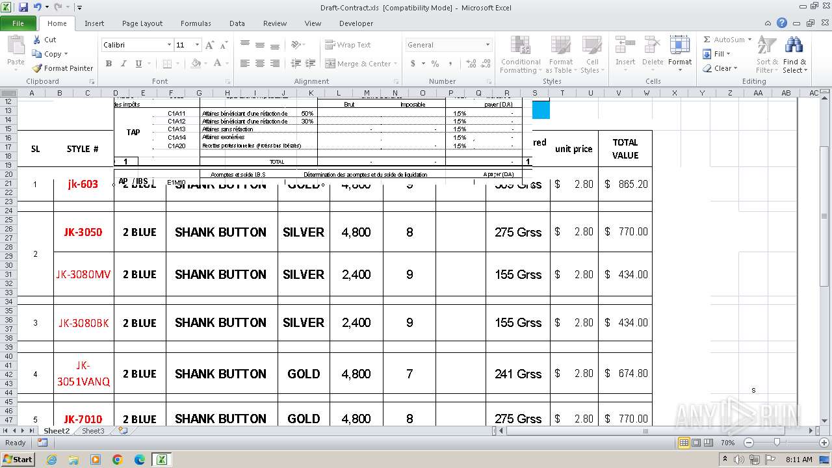The height and width of the screenshot is (468, 832).
Task: Cut the selection with the scissors icon
Action: point(37,40)
